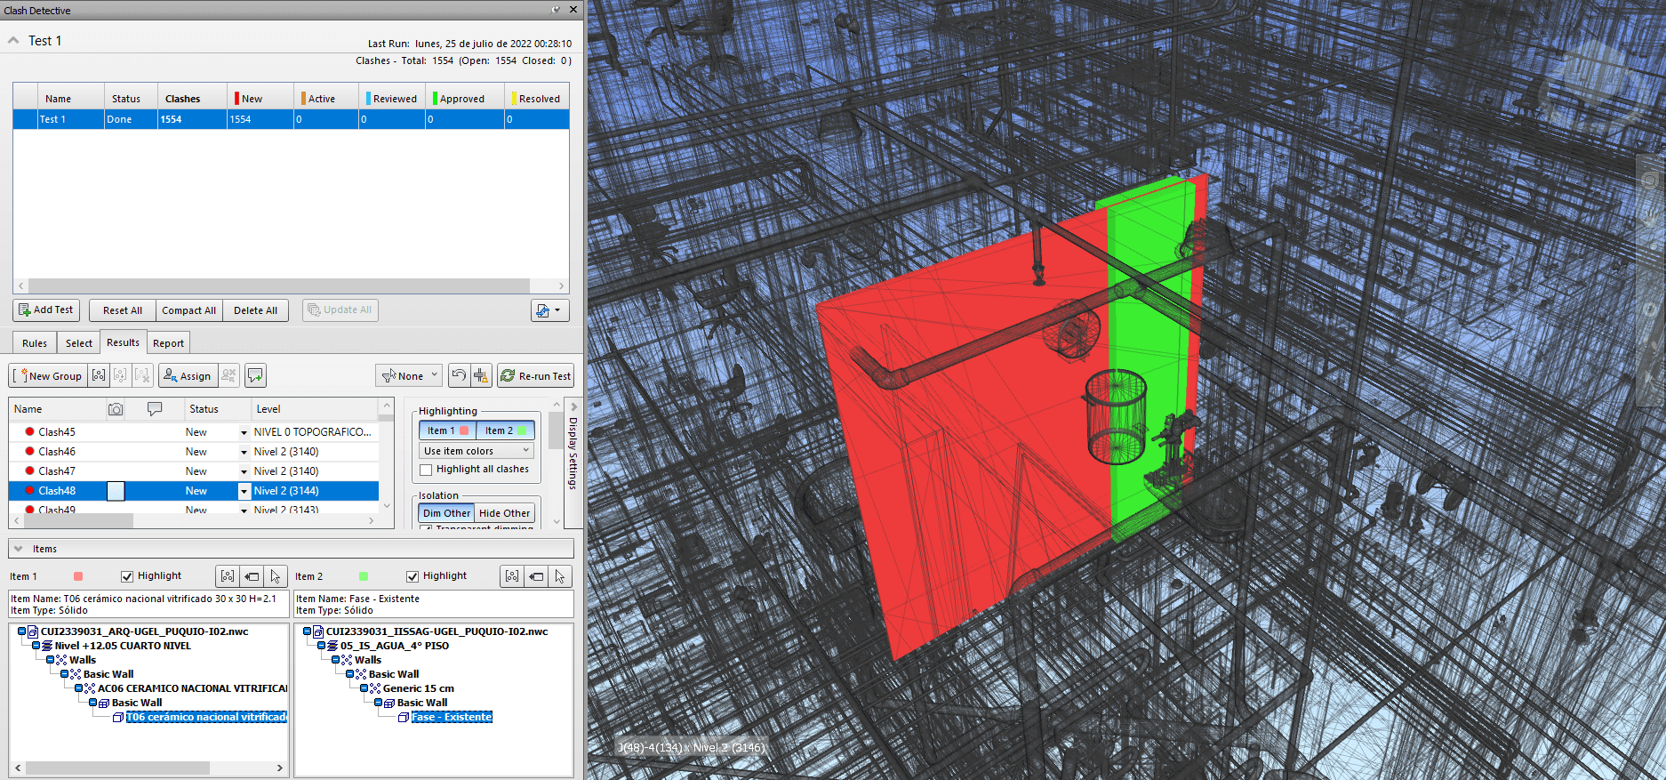Click the red Item 1 color swatch
Viewport: 1666px width, 780px height.
point(78,576)
